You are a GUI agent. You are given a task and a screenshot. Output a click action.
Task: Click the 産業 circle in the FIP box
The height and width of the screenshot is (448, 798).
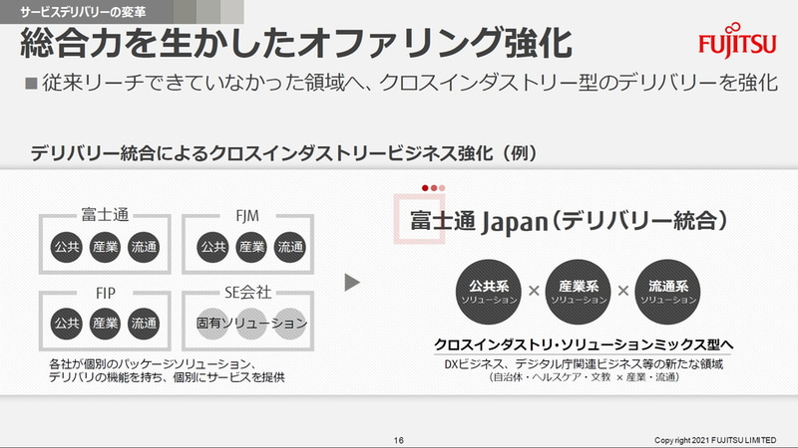tap(105, 324)
